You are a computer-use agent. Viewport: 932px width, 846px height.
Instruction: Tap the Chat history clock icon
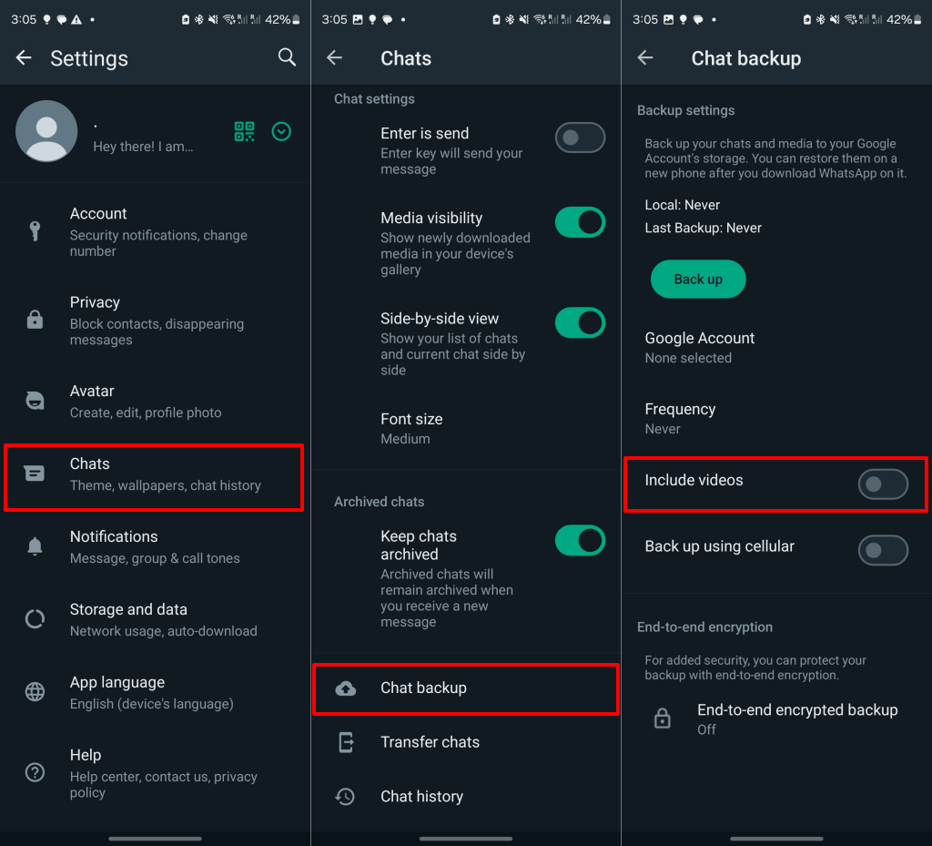(x=346, y=797)
